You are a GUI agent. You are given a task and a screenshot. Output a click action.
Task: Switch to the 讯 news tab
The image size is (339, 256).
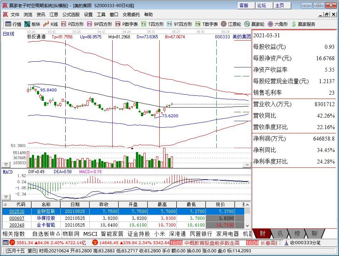click(280, 233)
